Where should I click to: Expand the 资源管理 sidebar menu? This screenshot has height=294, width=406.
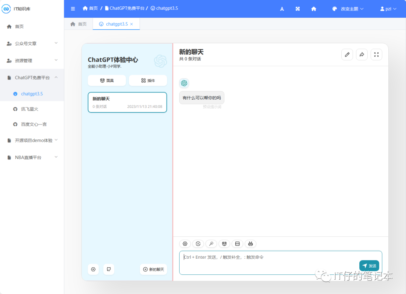coord(32,61)
